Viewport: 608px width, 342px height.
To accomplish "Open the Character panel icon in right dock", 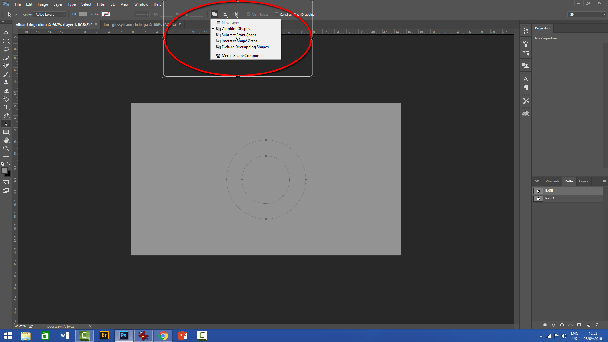I will coord(526,79).
